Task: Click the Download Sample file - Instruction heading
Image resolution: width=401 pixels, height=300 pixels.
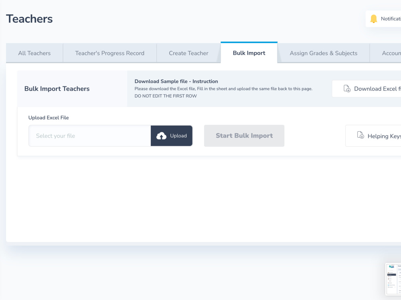Action: click(176, 81)
